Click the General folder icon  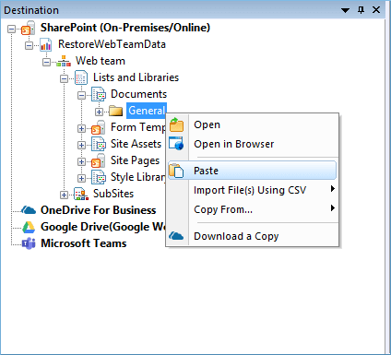pyautogui.click(x=116, y=111)
